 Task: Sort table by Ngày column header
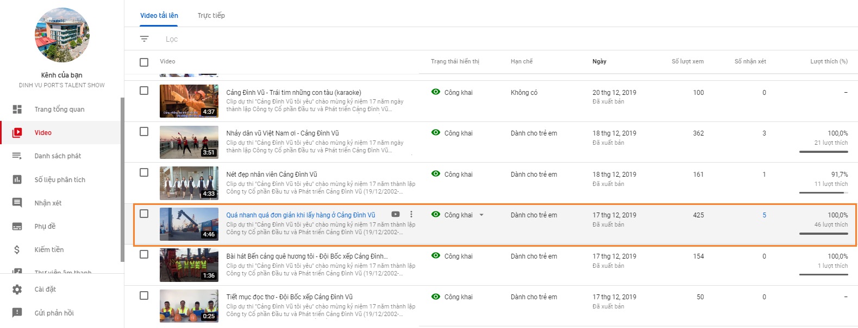[599, 62]
